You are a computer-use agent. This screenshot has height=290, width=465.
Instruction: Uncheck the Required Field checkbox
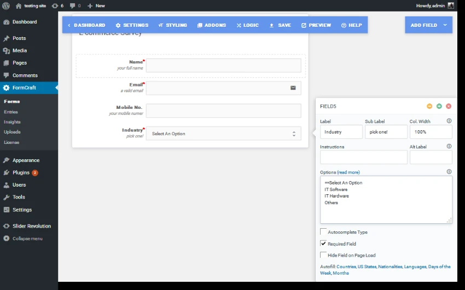[323, 243]
